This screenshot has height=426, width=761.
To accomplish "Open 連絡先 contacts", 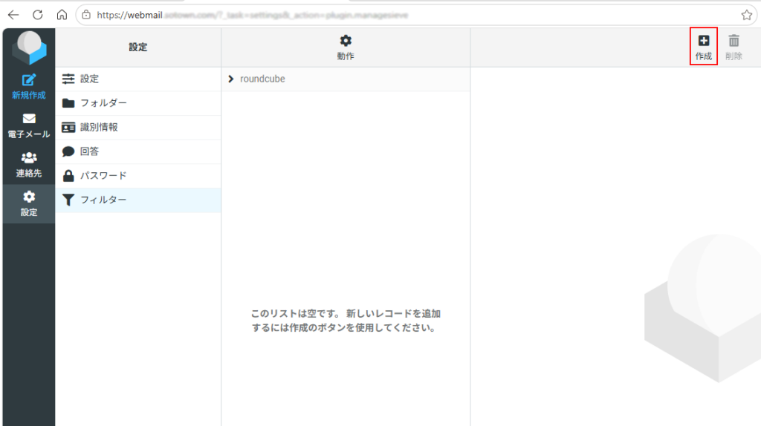I will 29,165.
